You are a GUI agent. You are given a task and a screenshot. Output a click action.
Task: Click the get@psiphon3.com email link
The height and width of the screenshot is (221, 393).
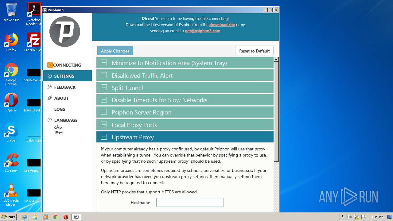pyautogui.click(x=202, y=31)
